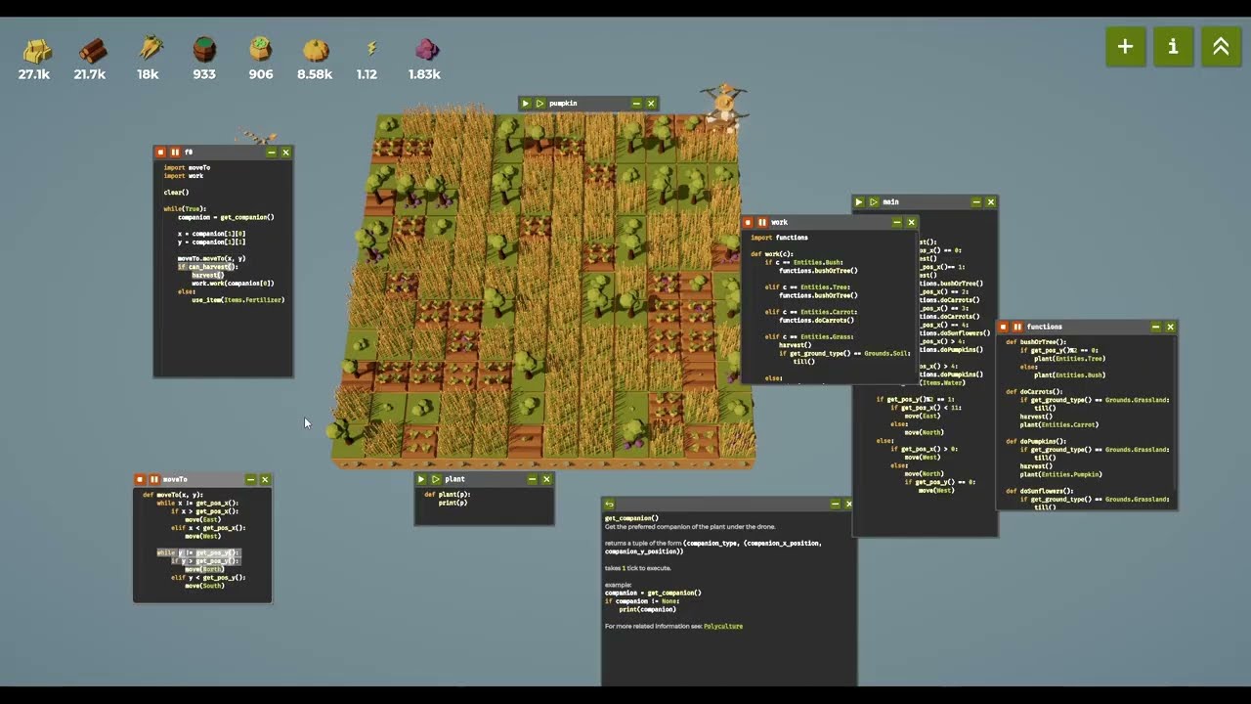The width and height of the screenshot is (1251, 704).
Task: Select the pumpkin resource icon
Action: click(316, 49)
